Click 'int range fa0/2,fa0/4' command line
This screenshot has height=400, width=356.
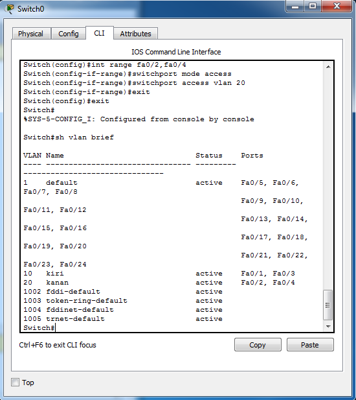point(105,65)
